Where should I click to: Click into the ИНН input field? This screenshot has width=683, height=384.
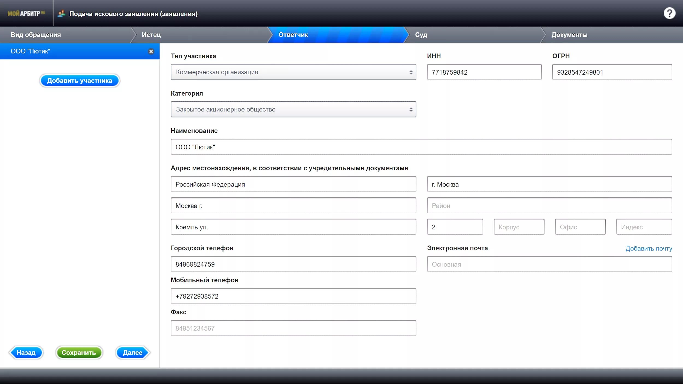click(x=484, y=72)
